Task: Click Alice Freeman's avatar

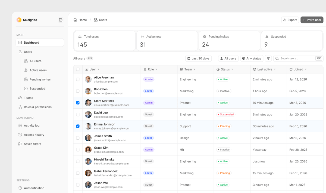Action: point(88,79)
